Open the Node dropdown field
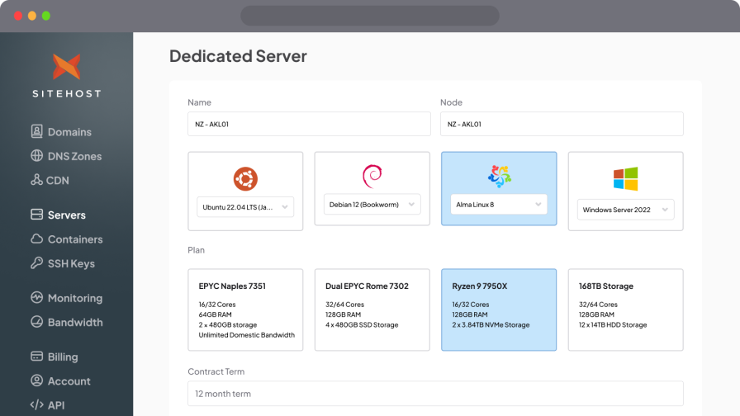This screenshot has height=416, width=740. pyautogui.click(x=562, y=124)
